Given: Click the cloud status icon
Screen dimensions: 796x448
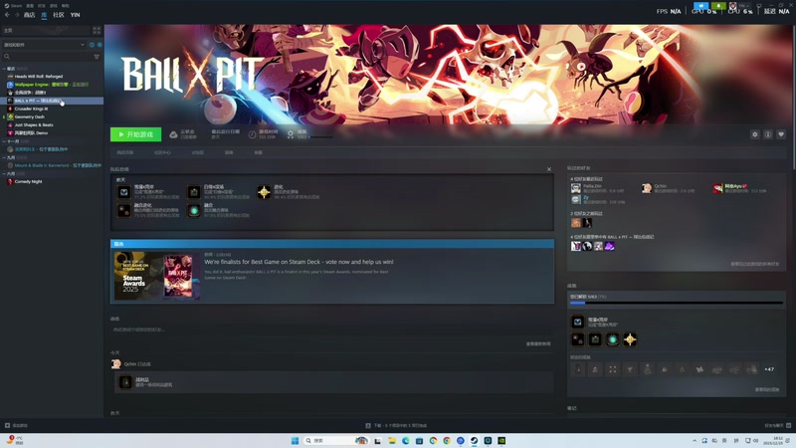Looking at the screenshot, I should [x=173, y=134].
